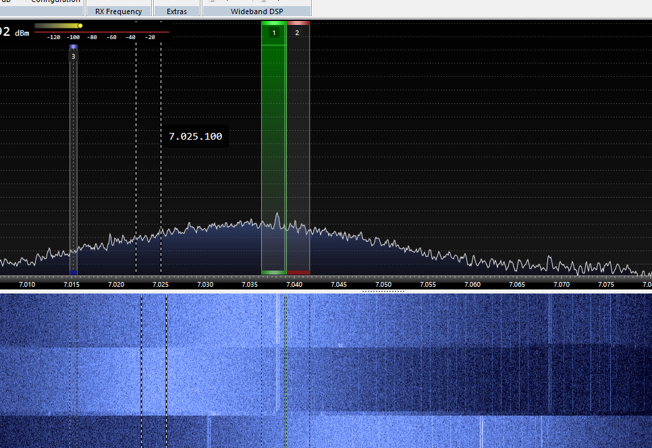
Task: Click the dashed tuning line near 7.025
Action: coord(160,169)
